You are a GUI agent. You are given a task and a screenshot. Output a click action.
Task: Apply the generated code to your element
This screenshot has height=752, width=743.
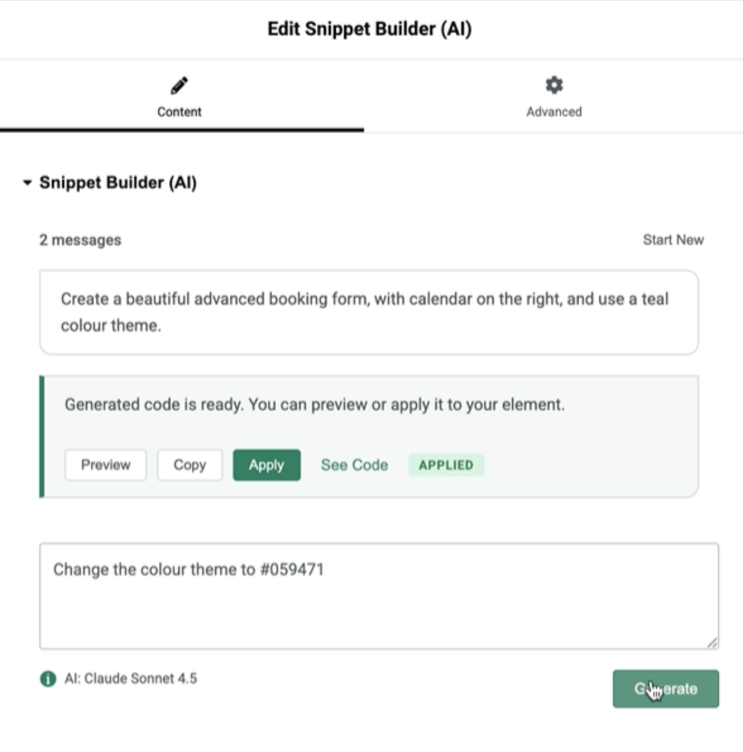266,465
